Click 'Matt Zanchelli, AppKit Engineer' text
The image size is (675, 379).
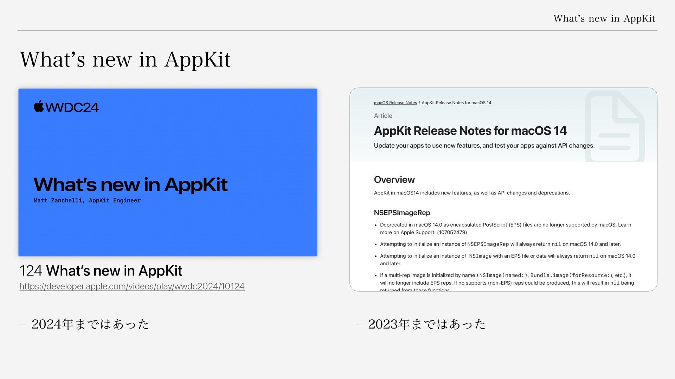87,200
